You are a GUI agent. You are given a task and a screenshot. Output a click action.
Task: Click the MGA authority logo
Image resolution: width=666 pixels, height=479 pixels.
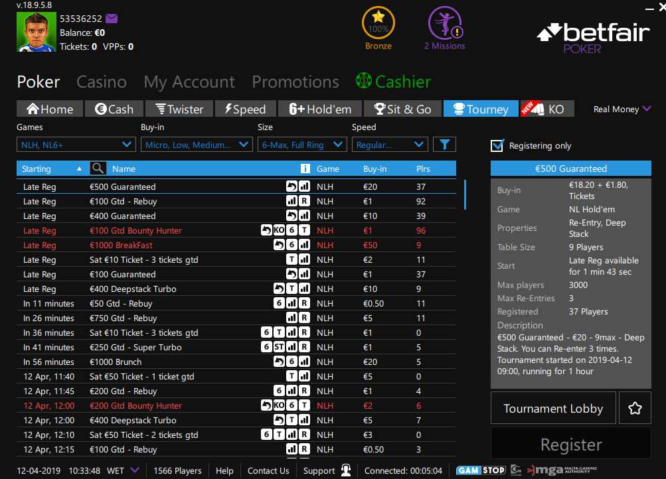click(x=562, y=470)
